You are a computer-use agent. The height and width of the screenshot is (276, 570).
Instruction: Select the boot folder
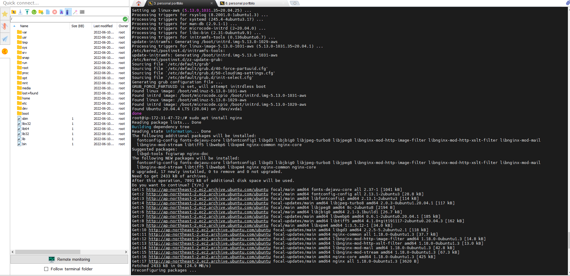25,114
